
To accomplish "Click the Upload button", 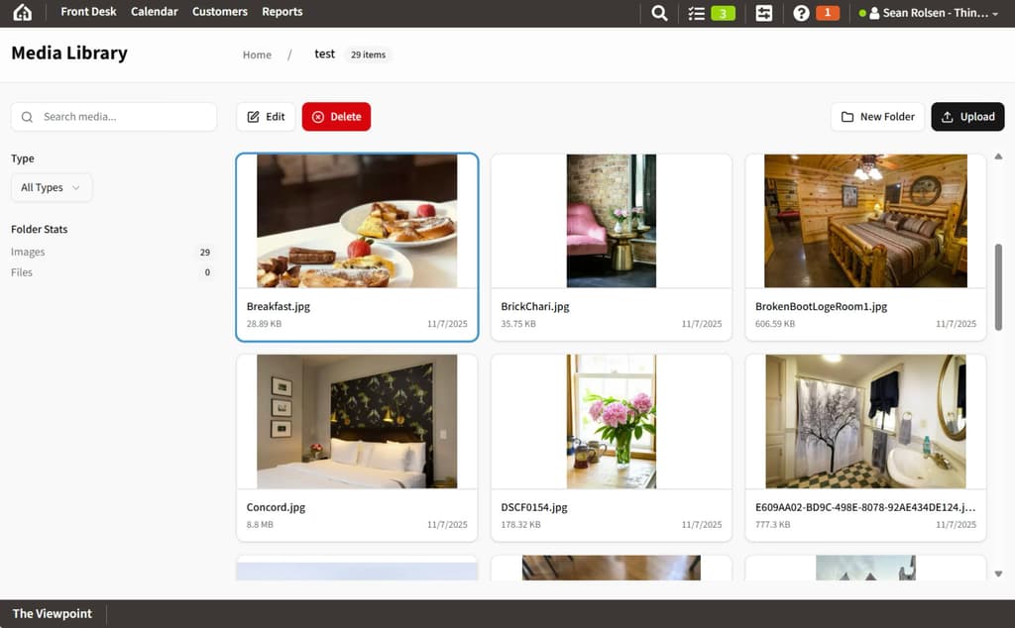I will click(967, 116).
